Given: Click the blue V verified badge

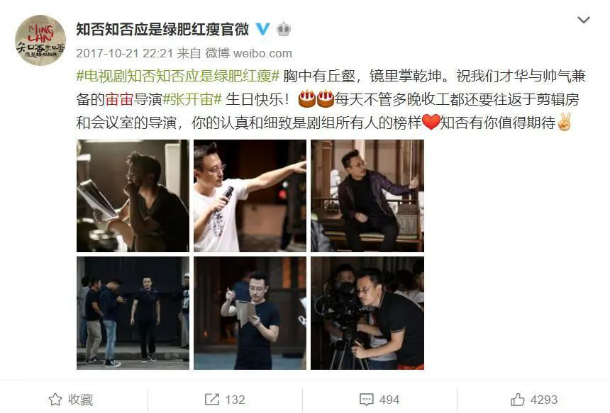Looking at the screenshot, I should click(262, 29).
